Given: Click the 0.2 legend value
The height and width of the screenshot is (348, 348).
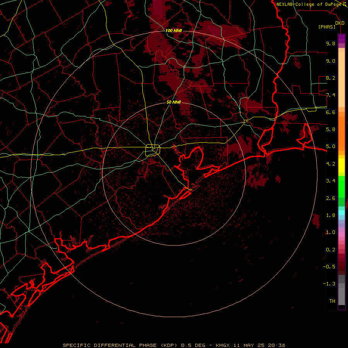Looking at the screenshot, I should pyautogui.click(x=331, y=250).
